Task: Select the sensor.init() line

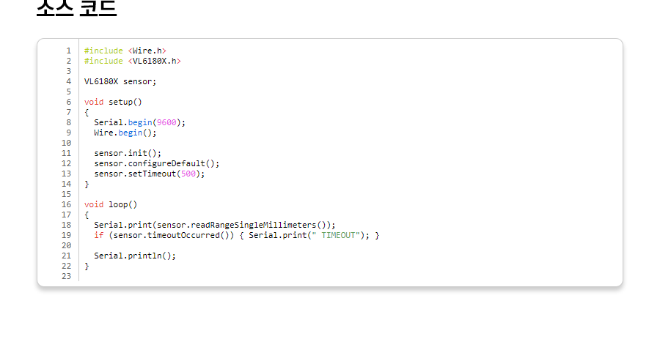Action: click(x=127, y=153)
